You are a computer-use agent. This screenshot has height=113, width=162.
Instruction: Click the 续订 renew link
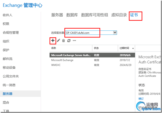pyautogui.click(x=141, y=99)
